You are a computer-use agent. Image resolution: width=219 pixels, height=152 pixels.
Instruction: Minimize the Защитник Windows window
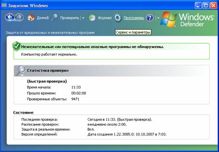click(x=198, y=5)
